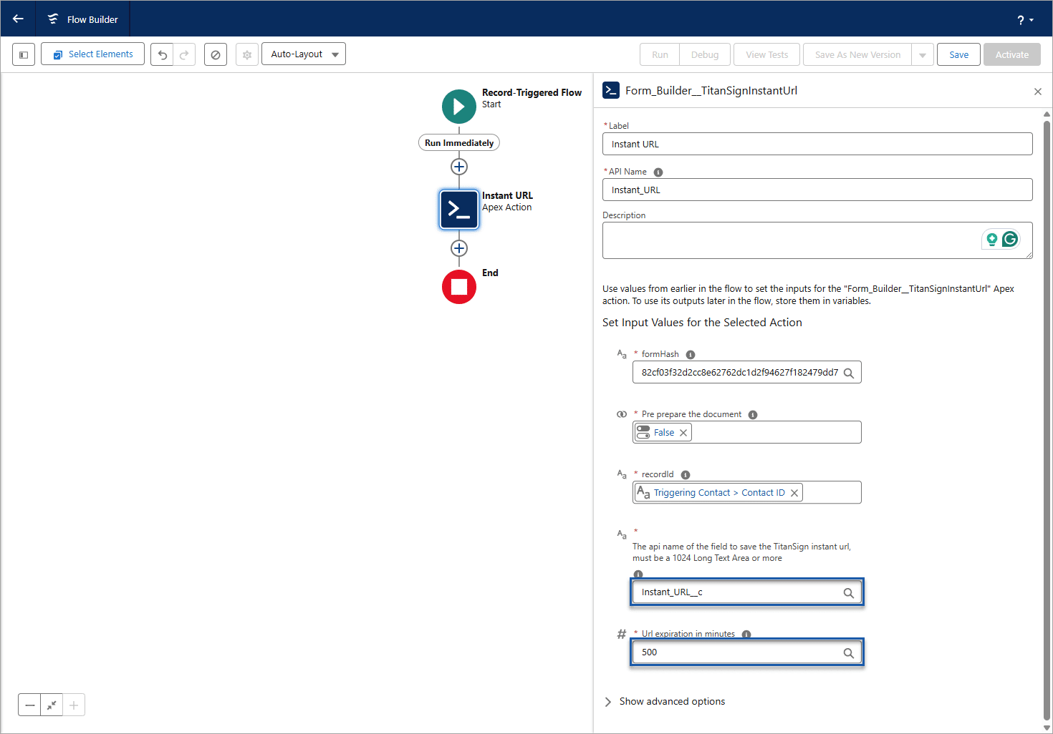Remove the Triggering Contact ID pill

pos(794,493)
